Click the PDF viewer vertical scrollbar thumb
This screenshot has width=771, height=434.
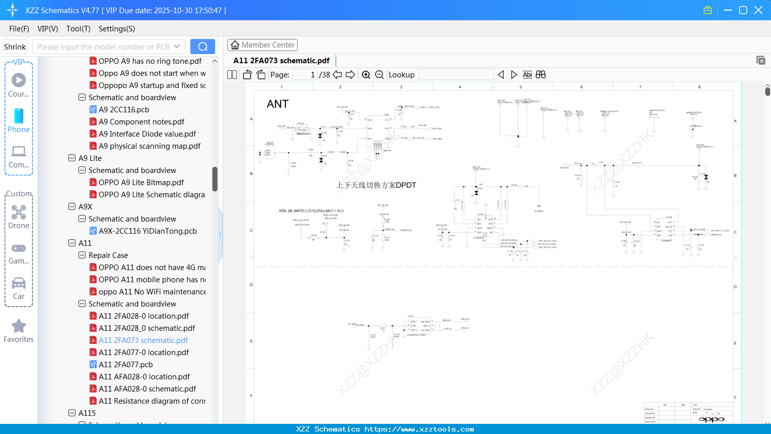[767, 92]
